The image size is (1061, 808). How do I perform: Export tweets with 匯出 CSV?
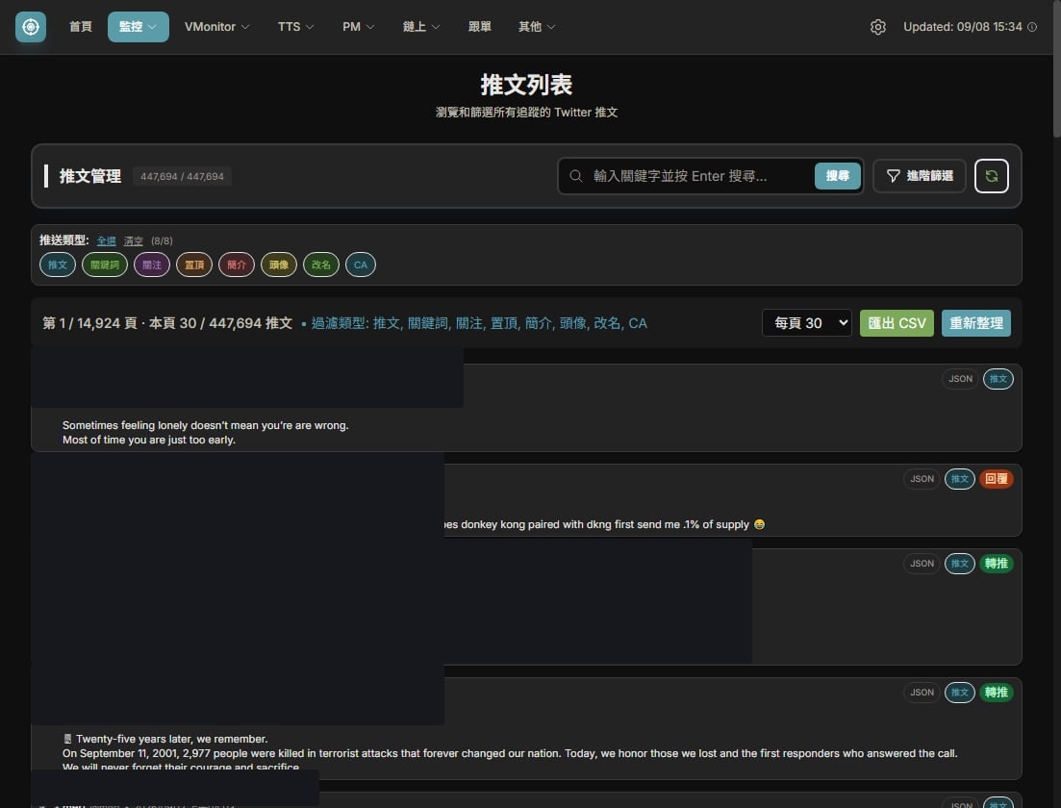(897, 323)
